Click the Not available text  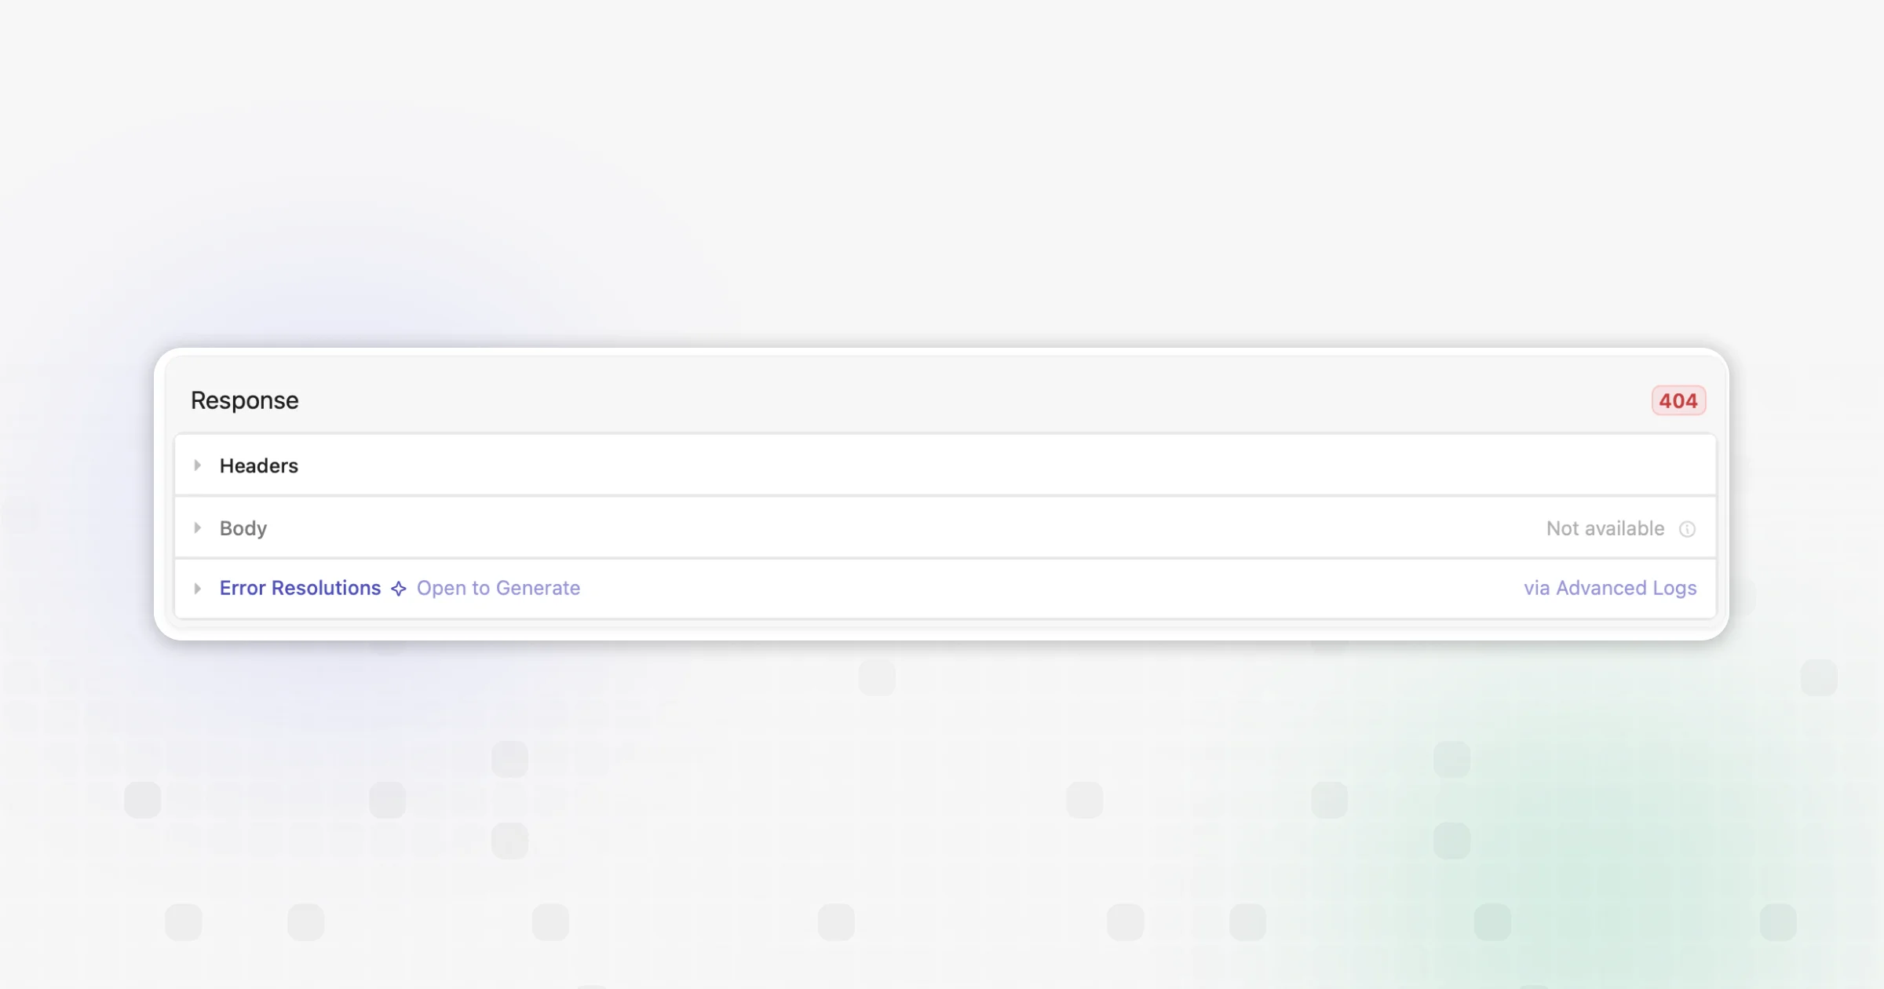click(x=1605, y=528)
